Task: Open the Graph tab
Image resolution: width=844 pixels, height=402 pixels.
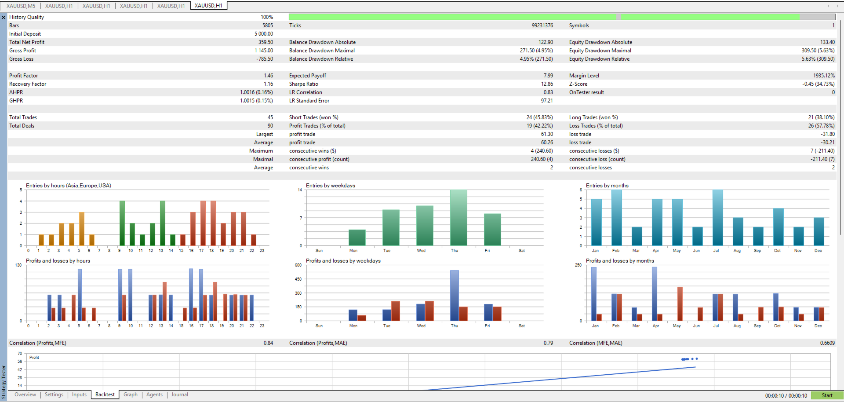Action: [x=131, y=395]
